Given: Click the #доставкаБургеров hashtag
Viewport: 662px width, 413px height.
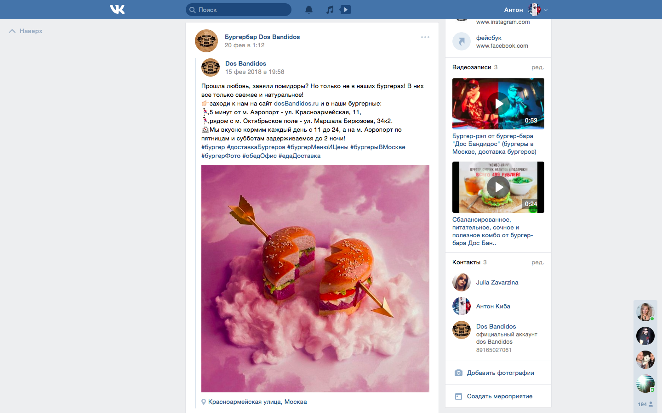Looking at the screenshot, I should (x=256, y=147).
